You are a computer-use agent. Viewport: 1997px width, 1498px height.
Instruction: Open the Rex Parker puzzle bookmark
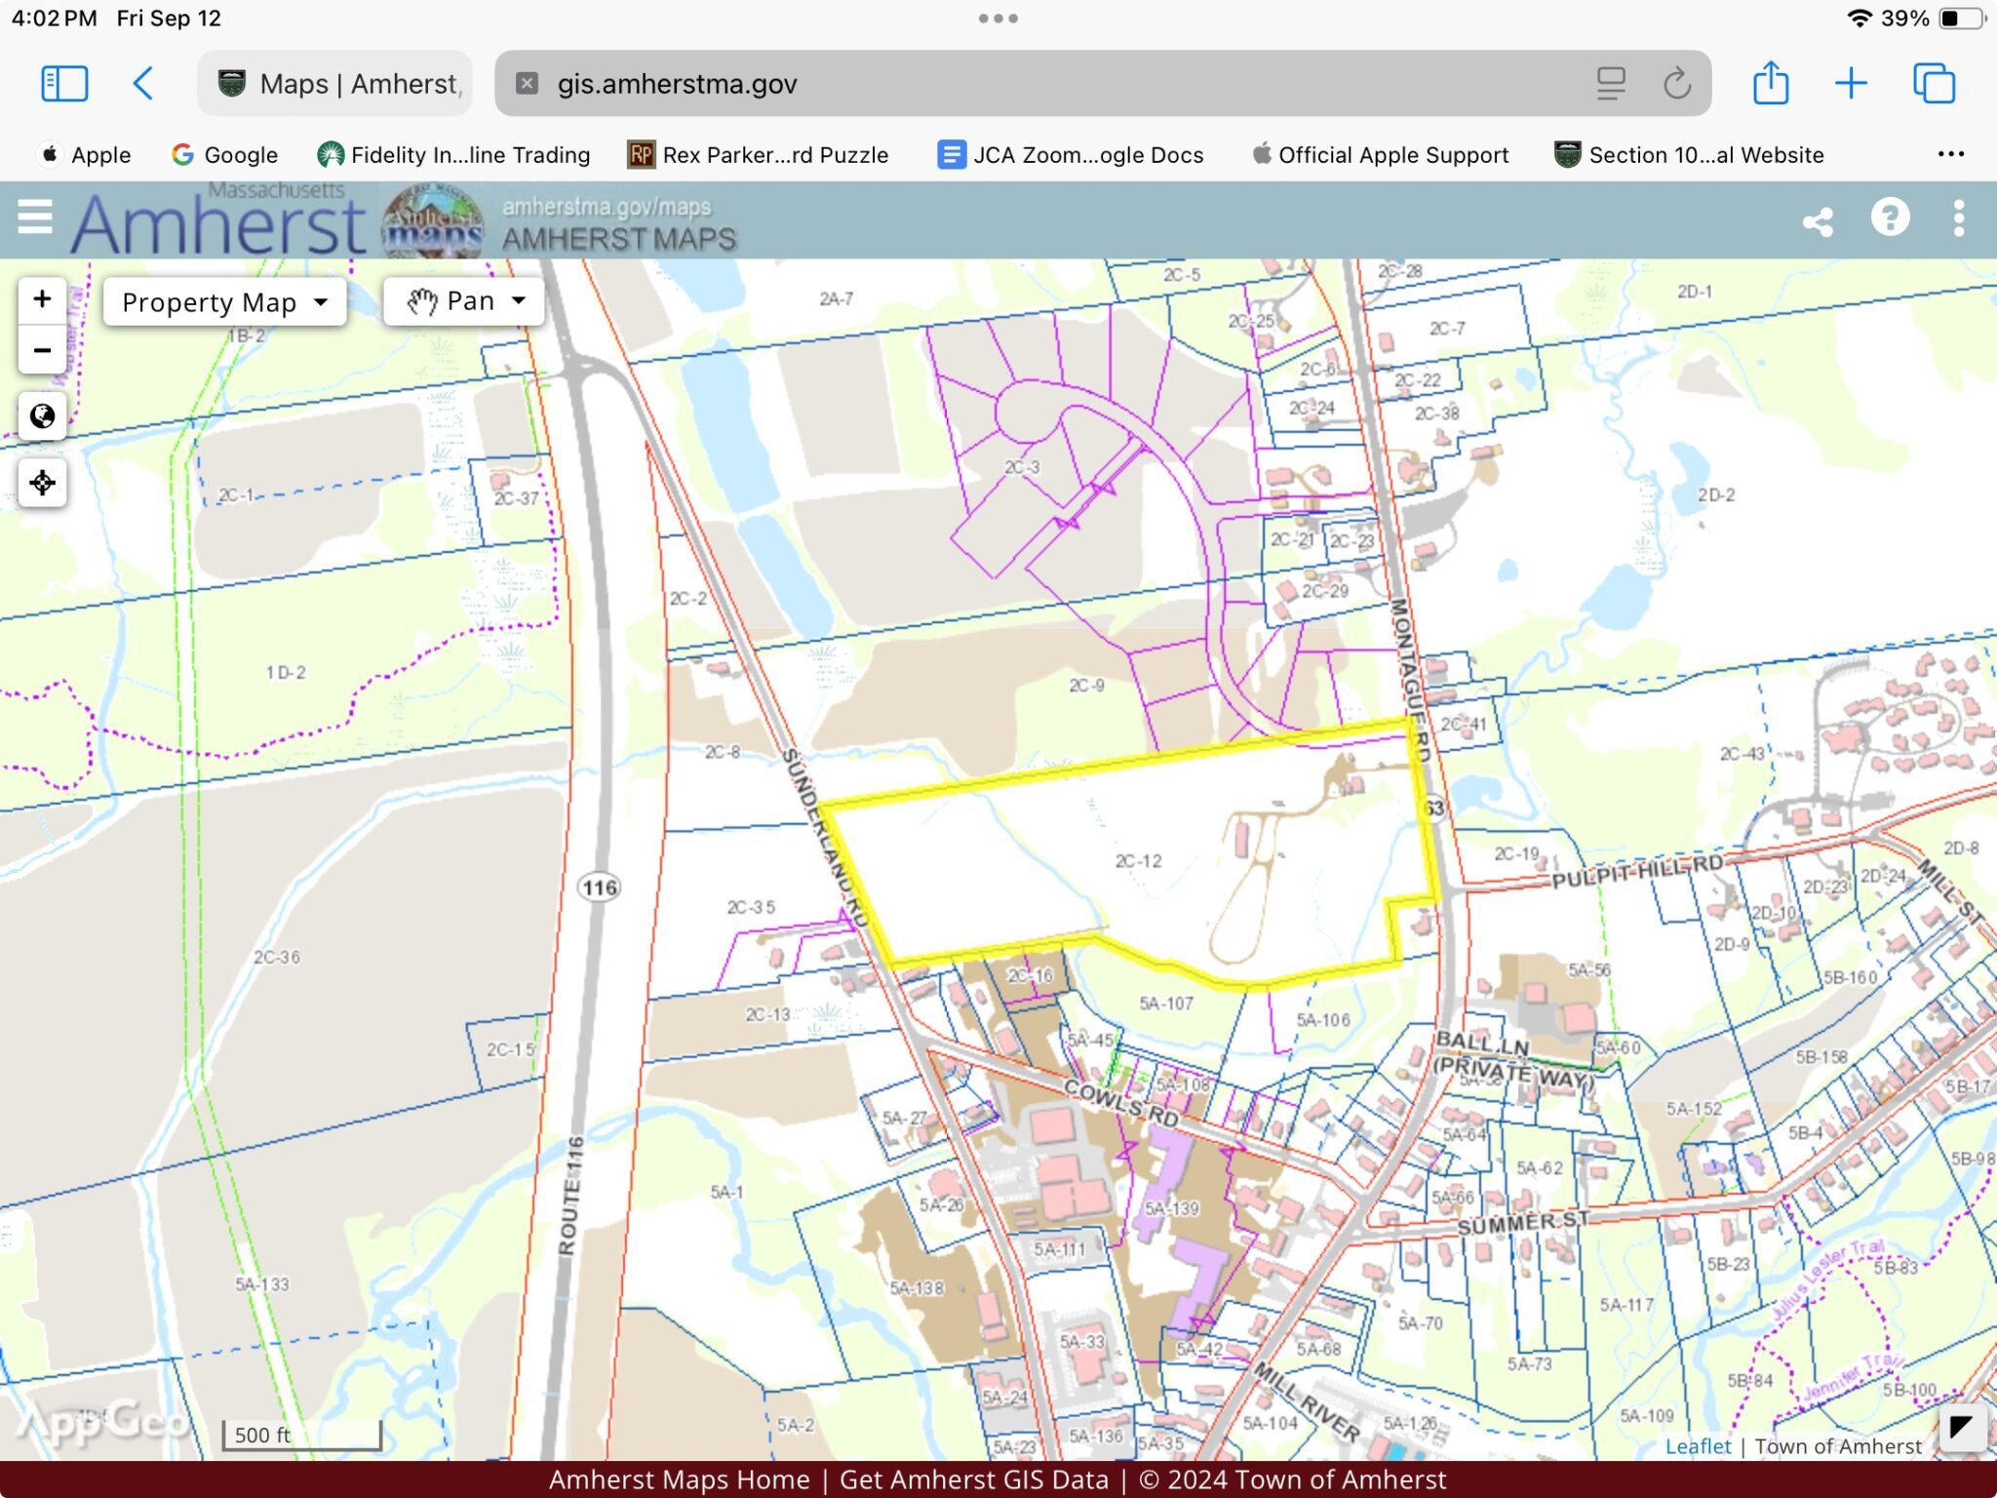point(759,155)
